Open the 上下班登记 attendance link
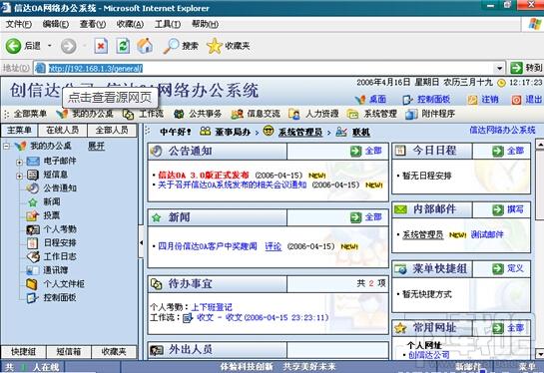This screenshot has height=373, width=544. (212, 307)
